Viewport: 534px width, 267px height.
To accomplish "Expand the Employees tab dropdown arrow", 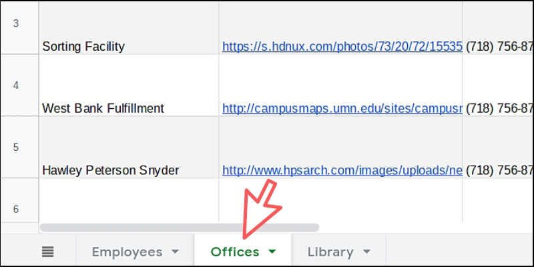I will (x=175, y=252).
